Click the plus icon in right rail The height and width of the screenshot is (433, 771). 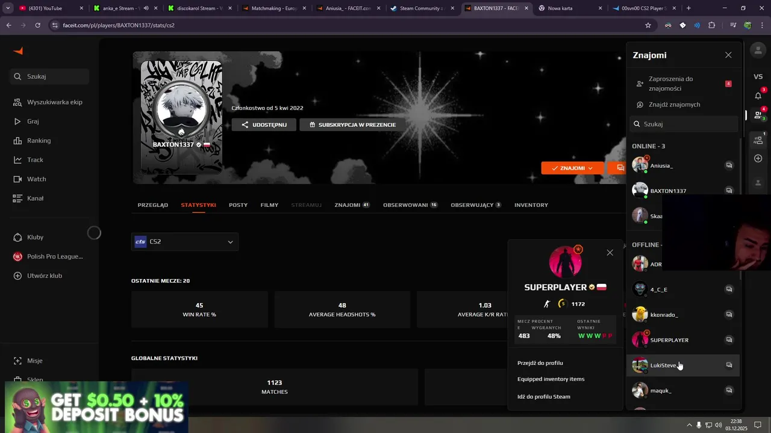coord(758,159)
